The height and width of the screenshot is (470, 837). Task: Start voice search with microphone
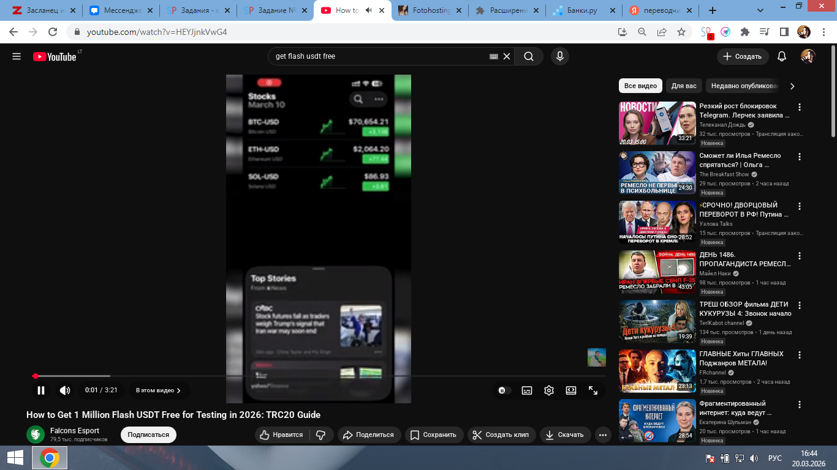[559, 56]
